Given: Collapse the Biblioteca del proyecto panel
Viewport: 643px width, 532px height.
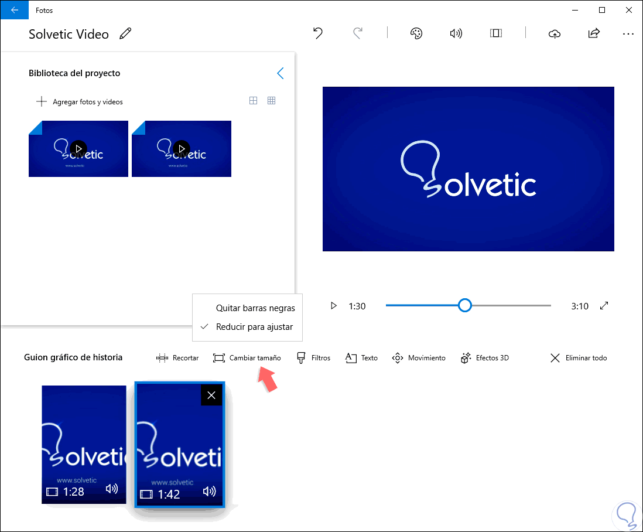Looking at the screenshot, I should pyautogui.click(x=281, y=73).
